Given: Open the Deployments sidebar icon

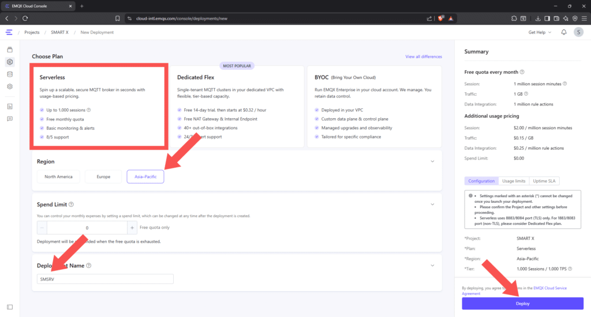Looking at the screenshot, I should 10,62.
